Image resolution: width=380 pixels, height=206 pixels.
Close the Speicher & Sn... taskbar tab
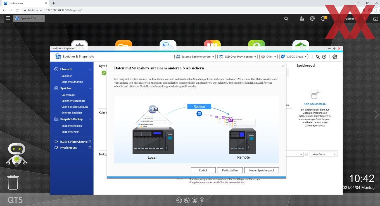42,18
